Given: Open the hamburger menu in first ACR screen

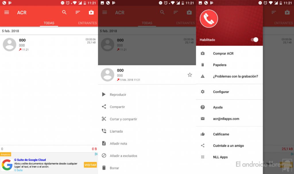Looking at the screenshot, I should 7,13.
